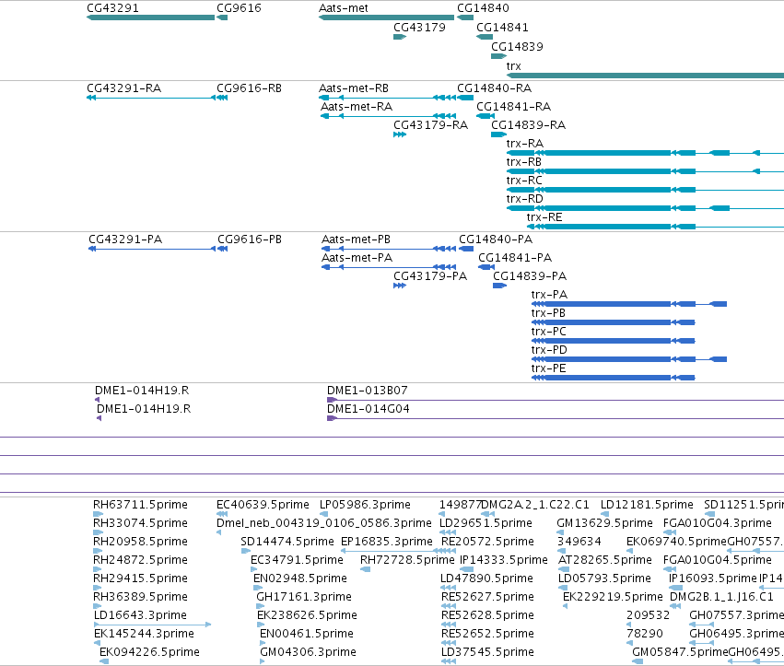
Task: Select EST RH20958.5prime
Action: pos(140,543)
